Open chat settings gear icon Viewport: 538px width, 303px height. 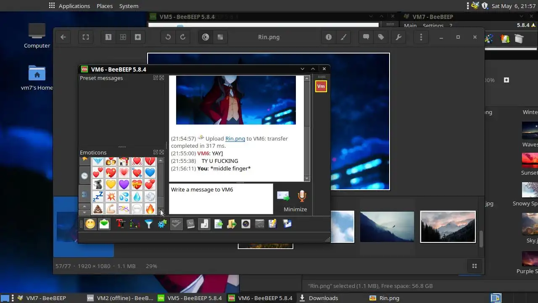[162, 224]
